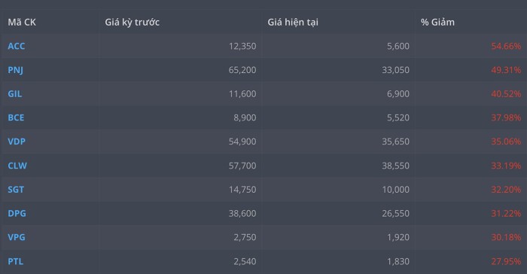
Task: Open the BCE stock code link
Action: [x=16, y=117]
